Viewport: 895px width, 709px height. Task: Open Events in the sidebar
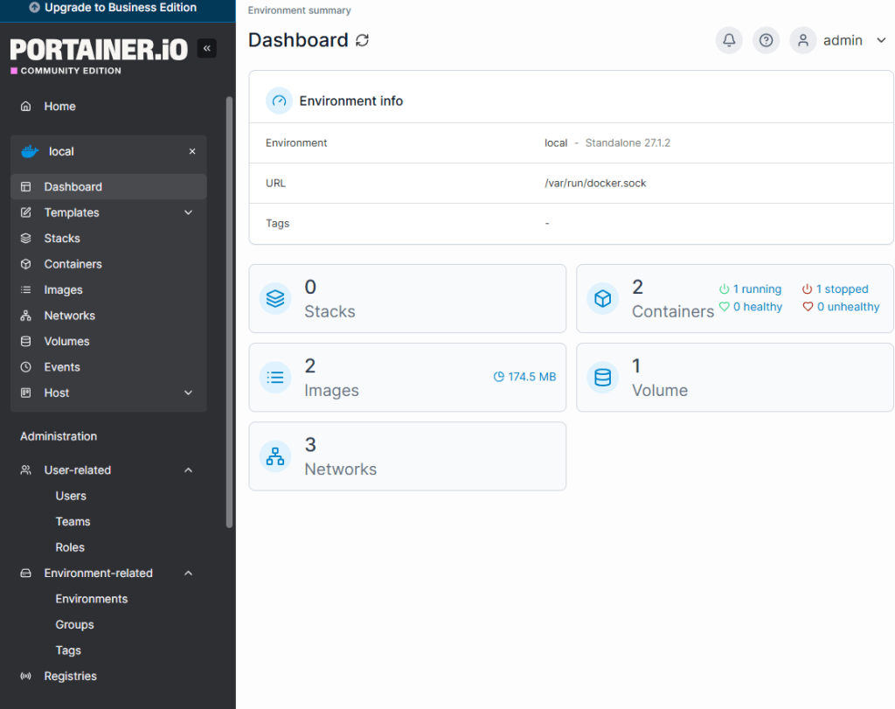pyautogui.click(x=61, y=367)
